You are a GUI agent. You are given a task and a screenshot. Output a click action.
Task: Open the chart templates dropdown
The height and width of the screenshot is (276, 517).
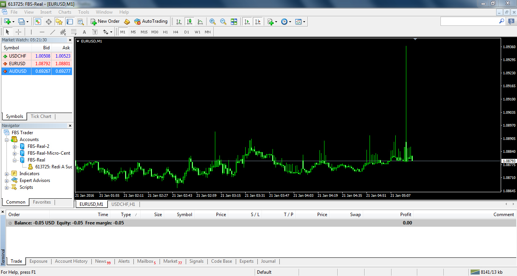tap(300, 22)
